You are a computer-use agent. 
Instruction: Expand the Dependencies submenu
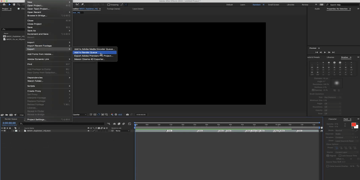(49, 78)
